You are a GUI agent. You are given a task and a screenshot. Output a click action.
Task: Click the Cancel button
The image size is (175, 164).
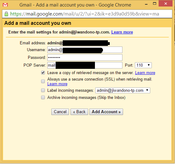60,112
